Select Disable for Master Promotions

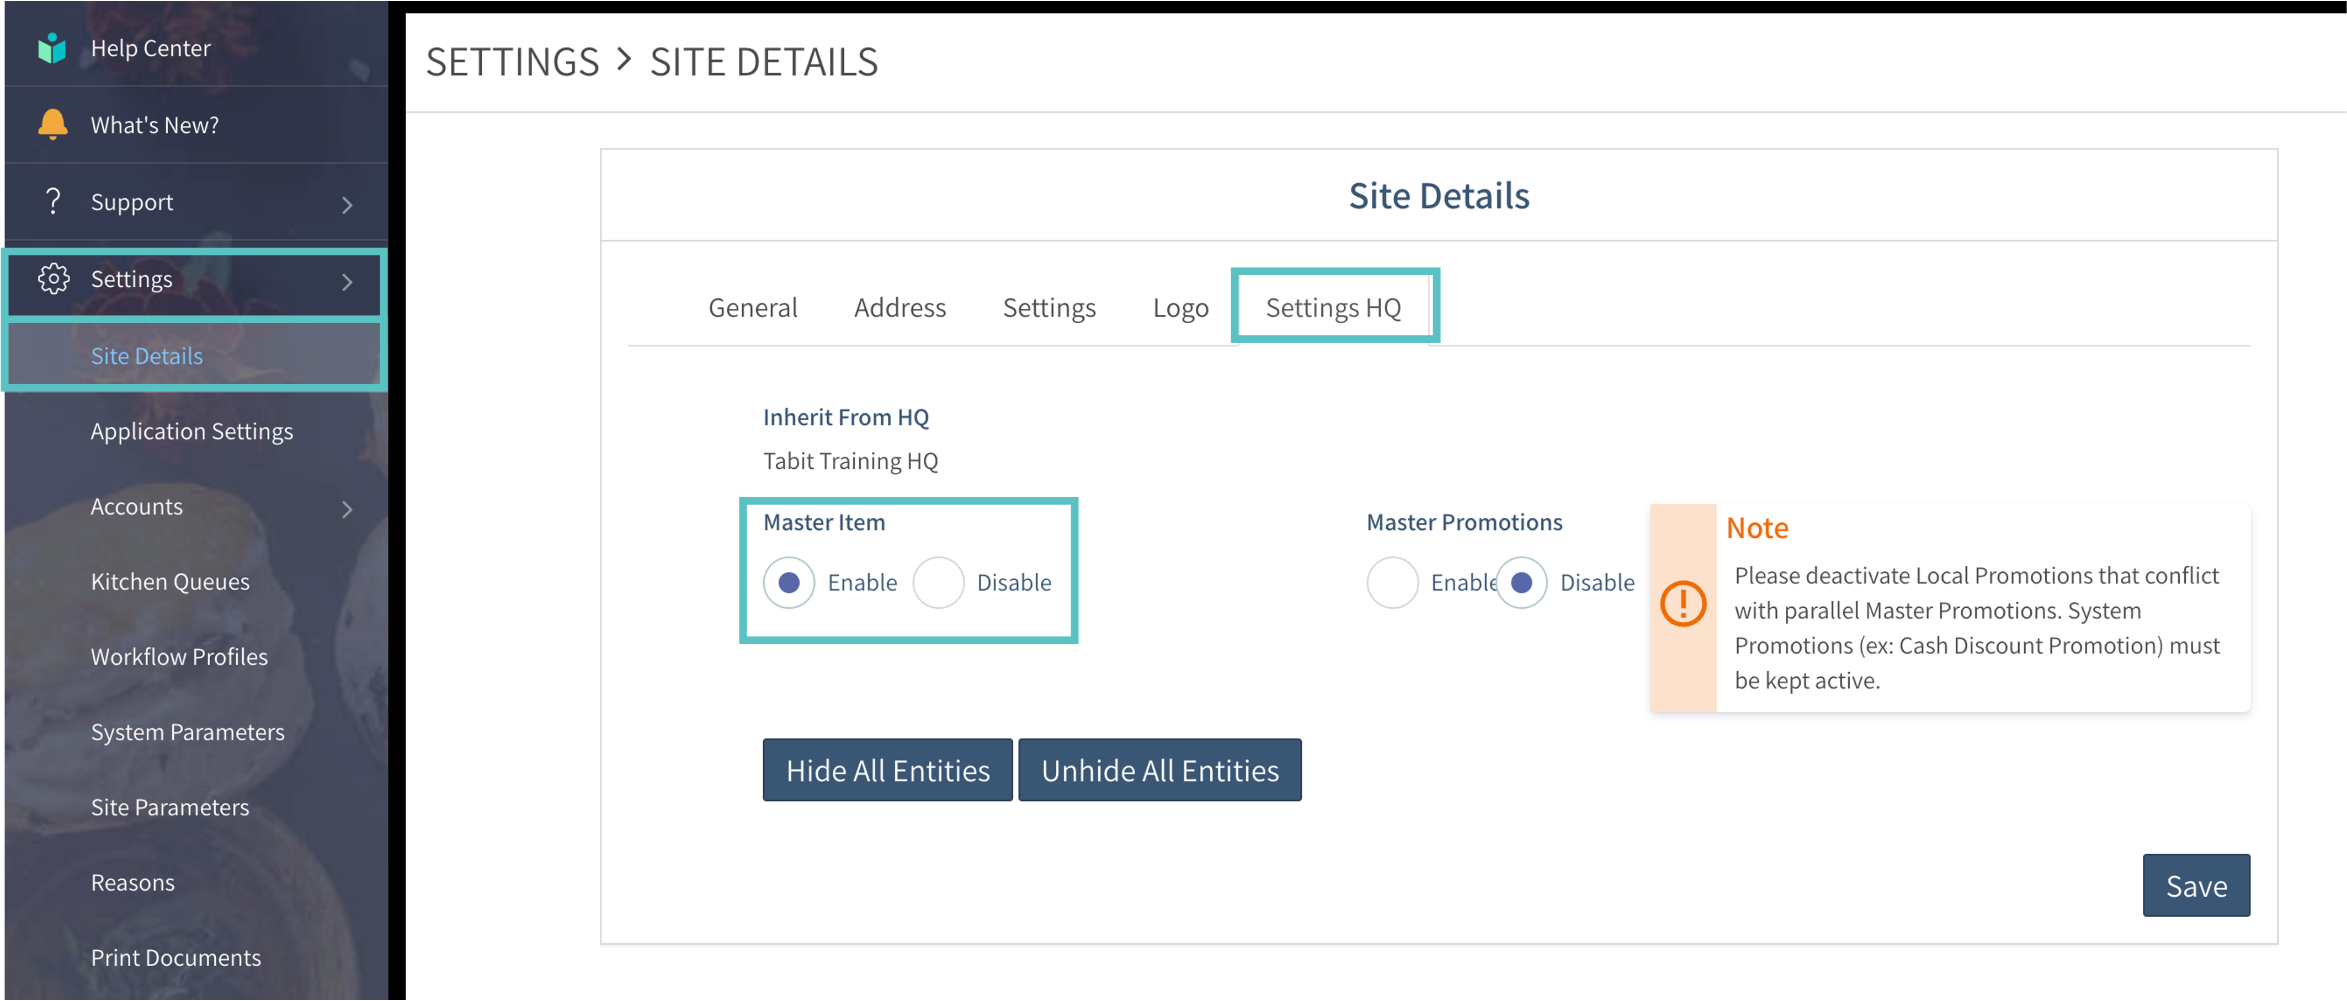tap(1521, 583)
